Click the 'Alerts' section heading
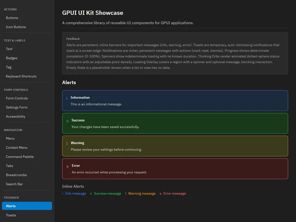The width and height of the screenshot is (296, 222). [69, 82]
